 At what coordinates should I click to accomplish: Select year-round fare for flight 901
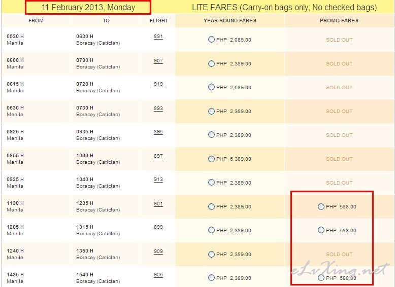tap(211, 206)
